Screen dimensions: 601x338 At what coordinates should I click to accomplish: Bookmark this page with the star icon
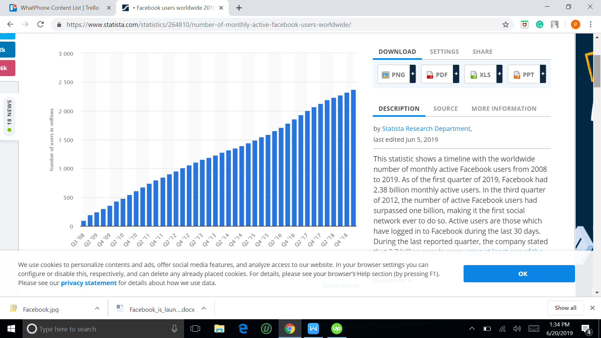tap(506, 24)
